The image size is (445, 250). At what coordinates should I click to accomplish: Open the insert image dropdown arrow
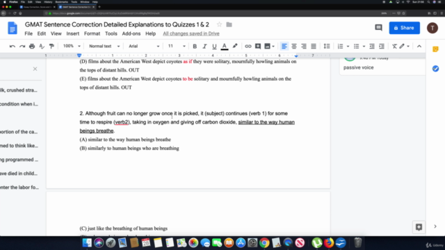(x=273, y=47)
